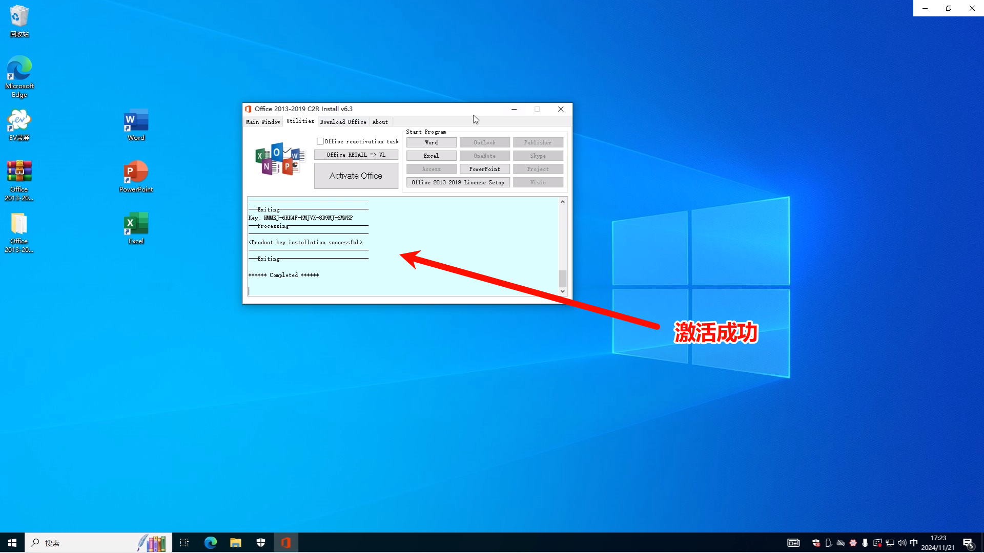Viewport: 984px width, 553px height.
Task: Click the log scrollbar thumb
Action: 562,278
